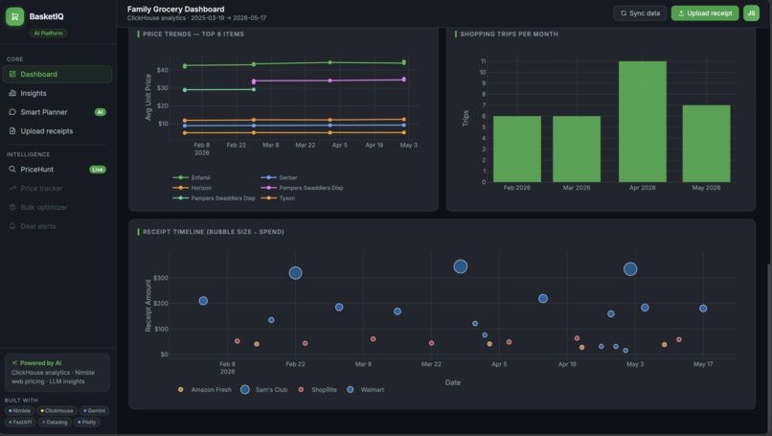The image size is (772, 436).
Task: Click the Smart Planner chat bubble icon
Action: [12, 112]
